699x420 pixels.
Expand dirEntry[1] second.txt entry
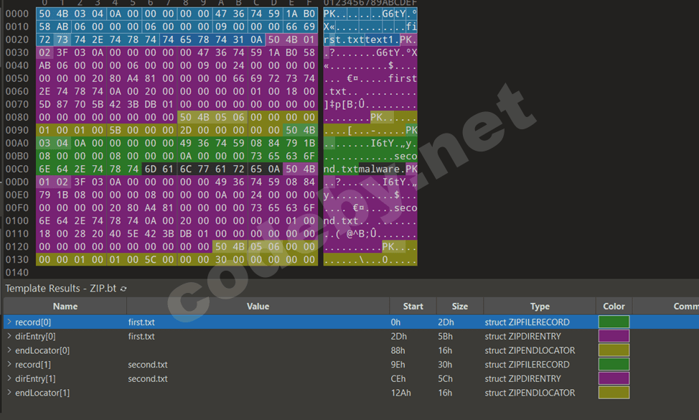[x=9, y=378]
